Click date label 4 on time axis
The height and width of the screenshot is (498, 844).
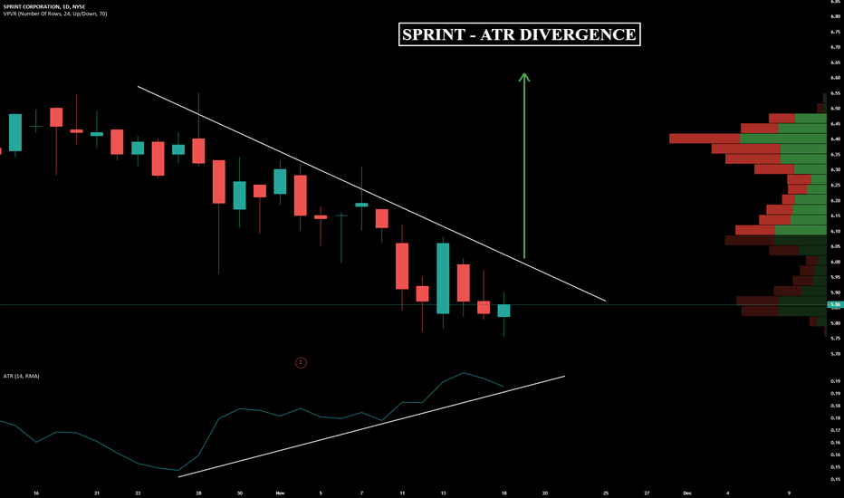pos(728,493)
